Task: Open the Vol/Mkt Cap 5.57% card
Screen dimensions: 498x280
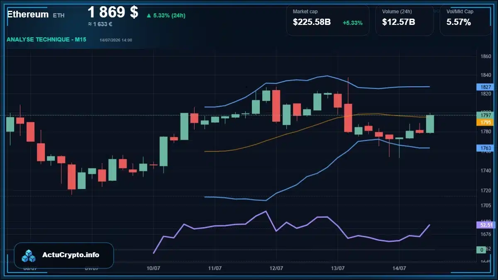Action: (x=465, y=20)
